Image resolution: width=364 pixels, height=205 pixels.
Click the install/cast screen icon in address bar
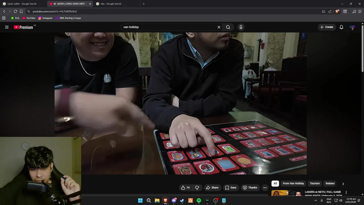point(324,11)
